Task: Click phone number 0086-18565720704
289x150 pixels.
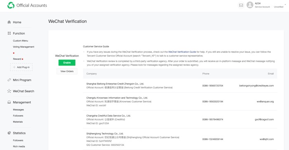Action: (213, 86)
